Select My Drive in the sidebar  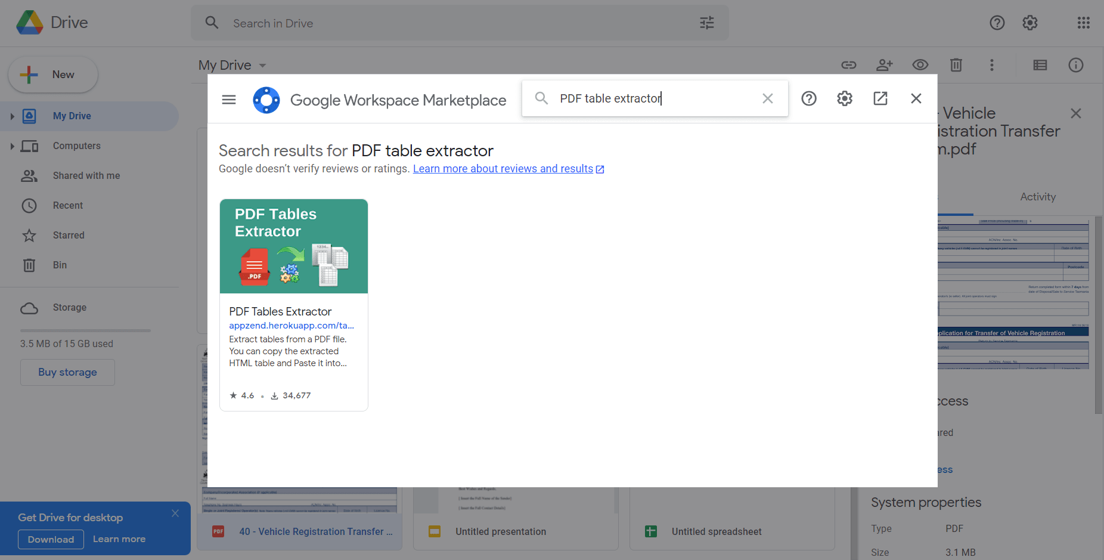(89, 116)
